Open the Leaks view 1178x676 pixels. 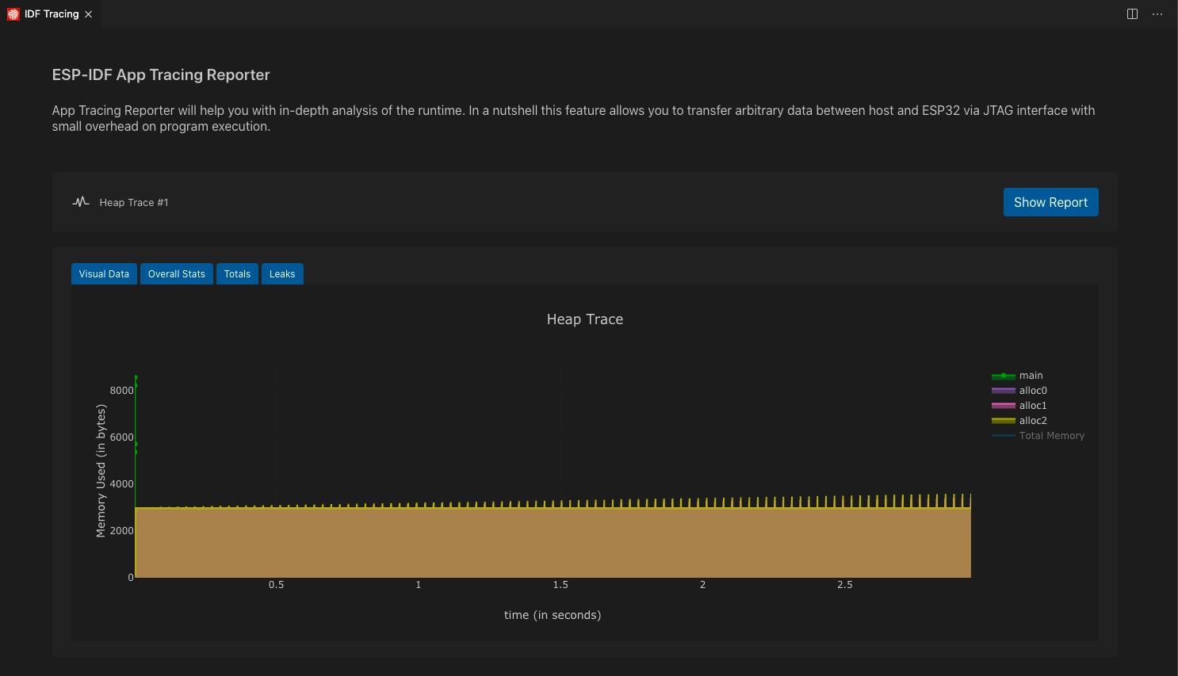[x=282, y=273]
